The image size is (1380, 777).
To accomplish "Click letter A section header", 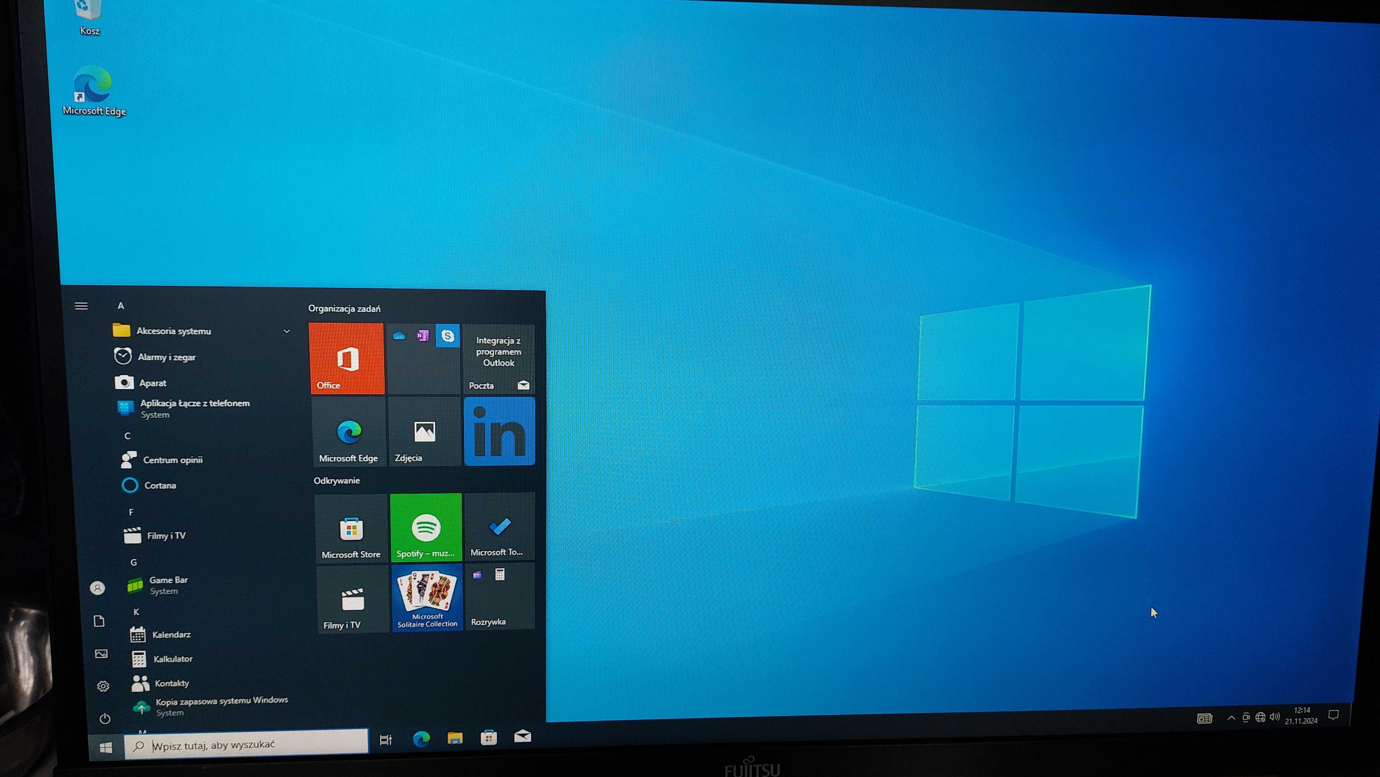I will (x=121, y=306).
